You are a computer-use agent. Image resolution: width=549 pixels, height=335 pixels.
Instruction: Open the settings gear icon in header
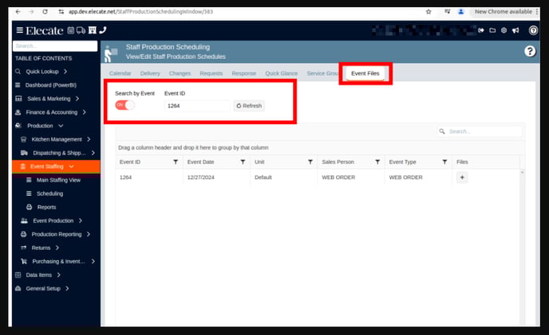pyautogui.click(x=504, y=30)
